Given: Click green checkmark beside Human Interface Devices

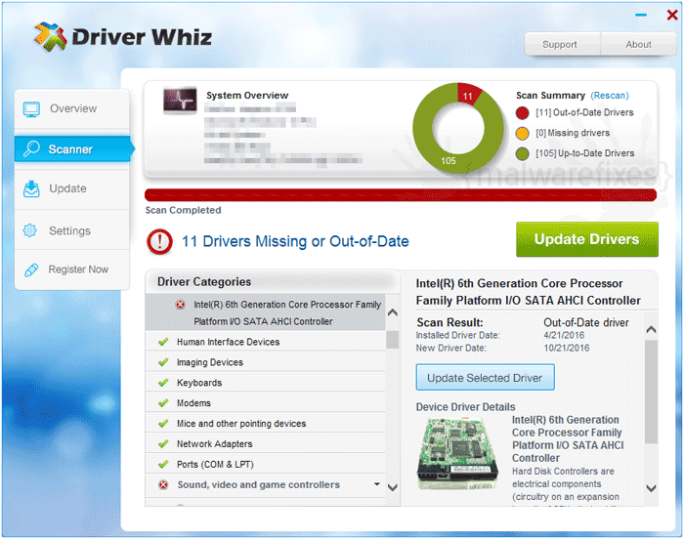Looking at the screenshot, I should [x=163, y=342].
